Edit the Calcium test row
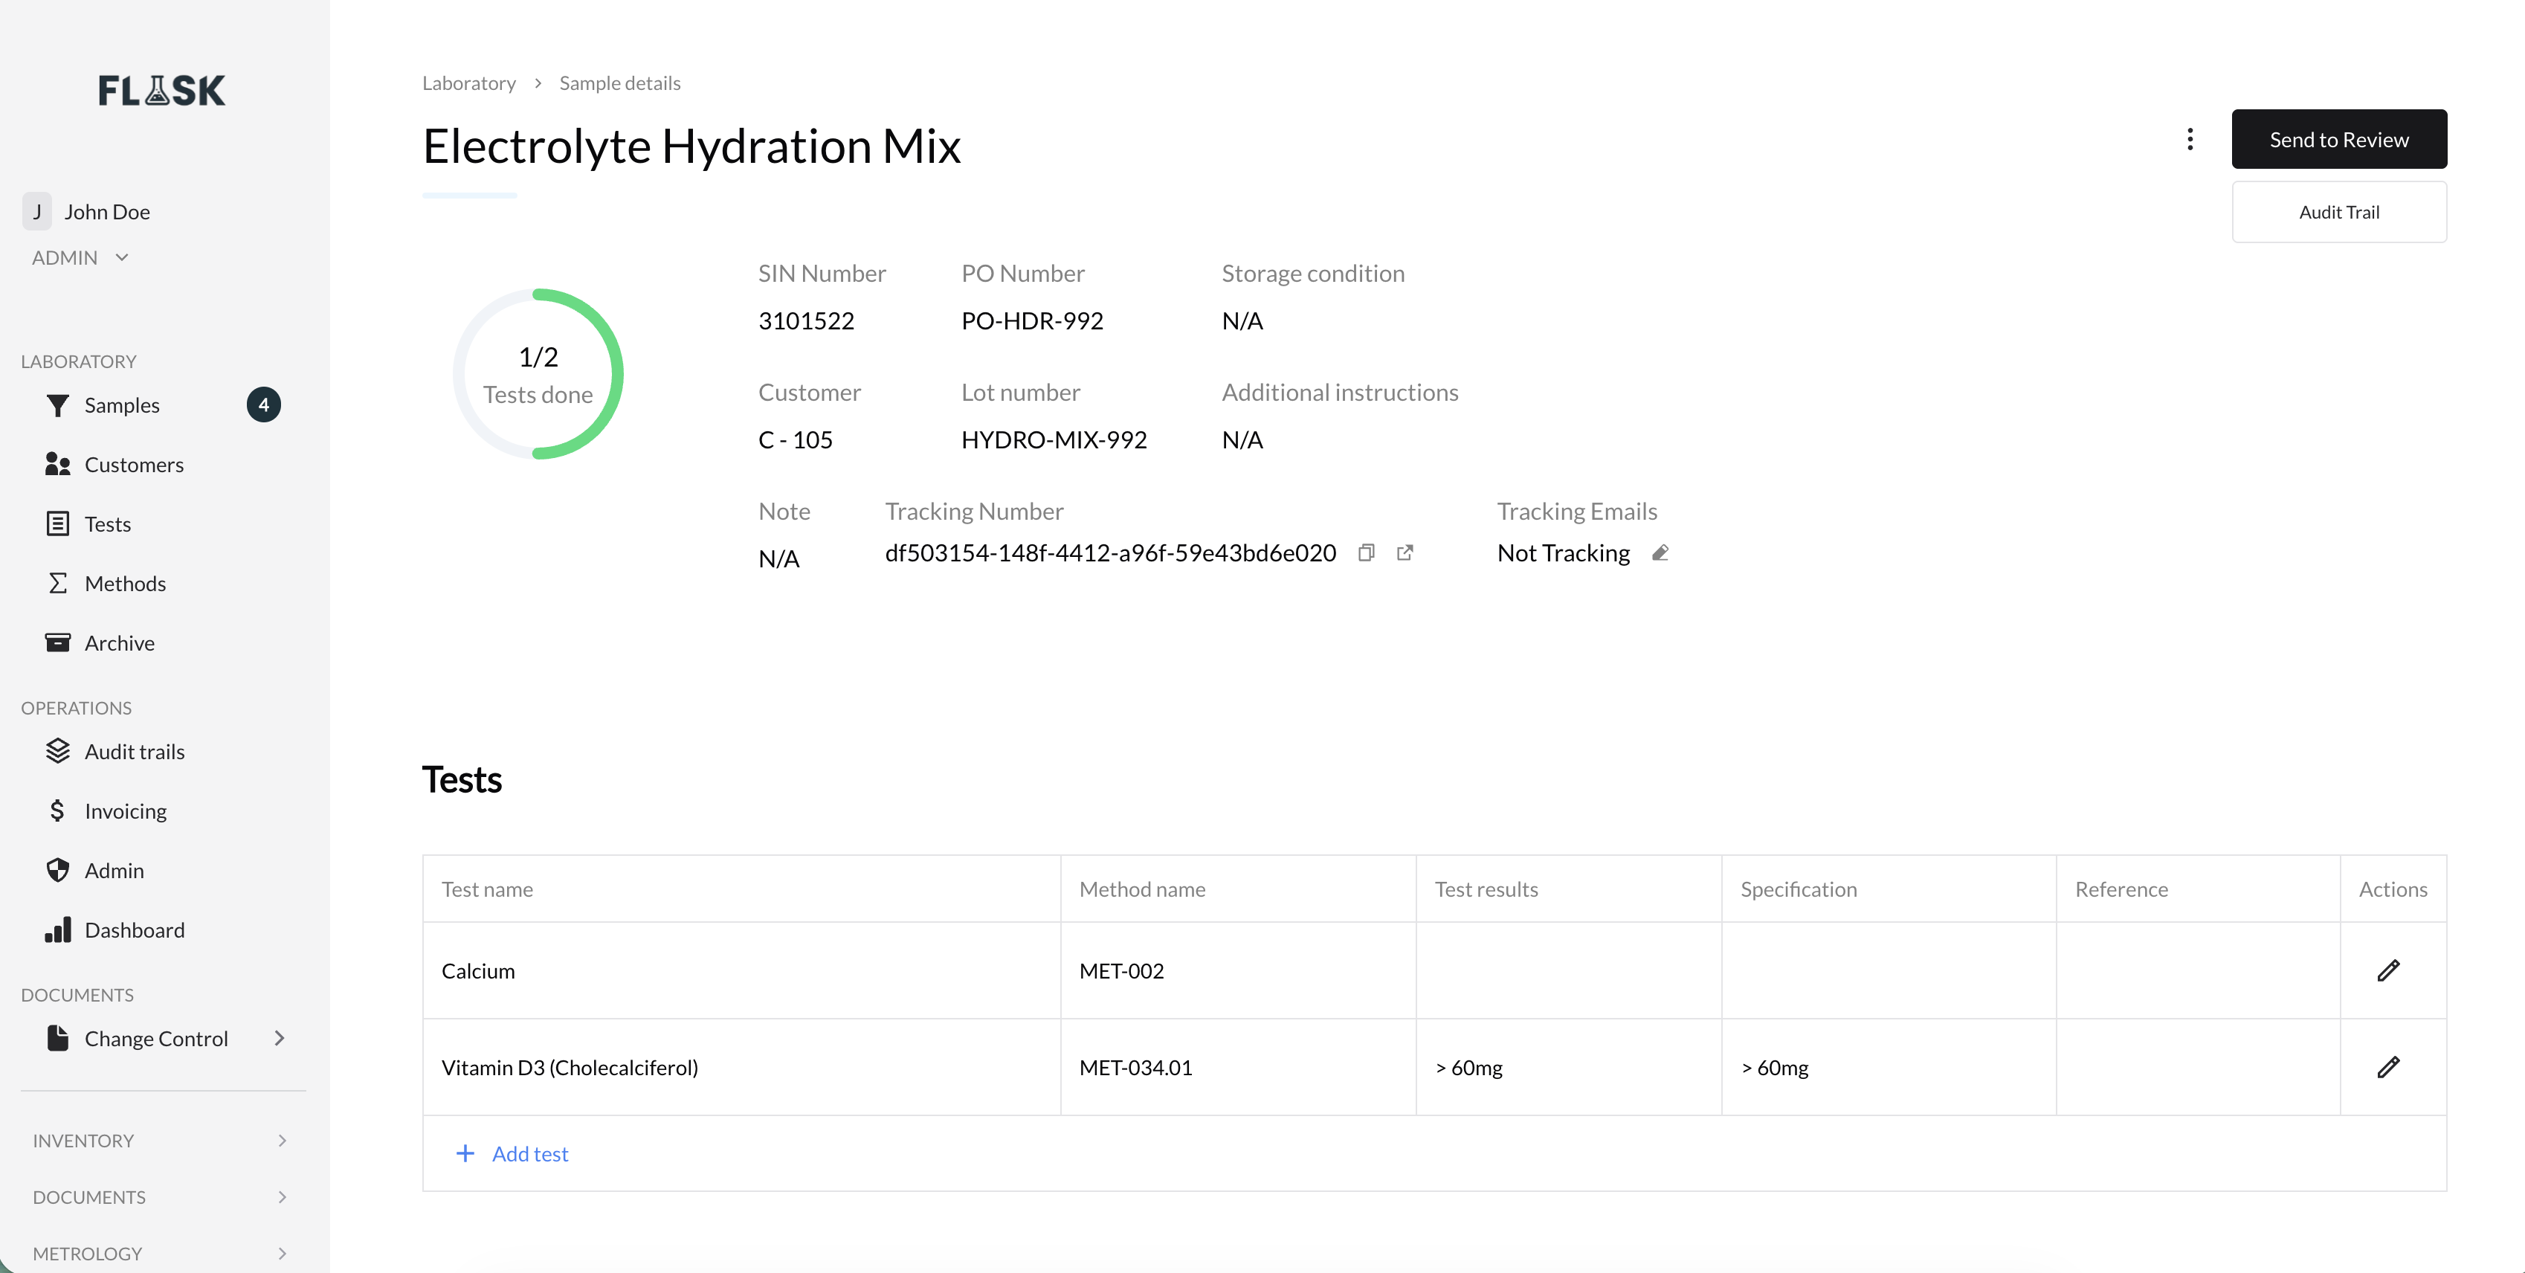Image resolution: width=2525 pixels, height=1273 pixels. [2387, 970]
